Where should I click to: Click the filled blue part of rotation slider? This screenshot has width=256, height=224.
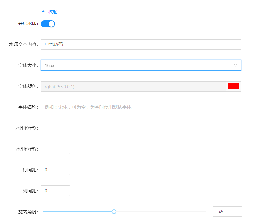(x=78, y=212)
